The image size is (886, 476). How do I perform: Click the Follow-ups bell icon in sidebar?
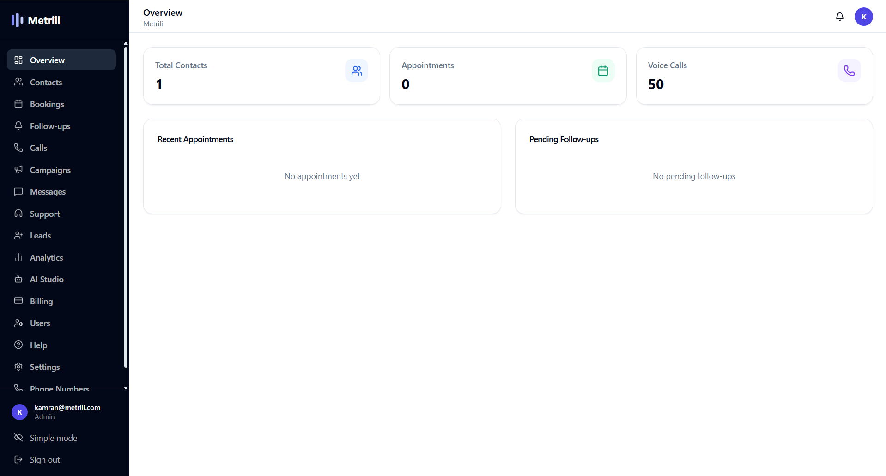click(18, 126)
